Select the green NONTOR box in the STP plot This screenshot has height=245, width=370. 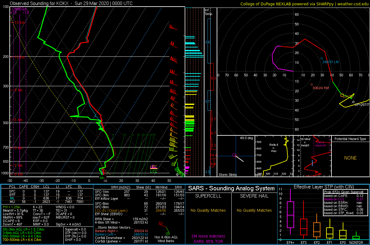(x=356, y=237)
